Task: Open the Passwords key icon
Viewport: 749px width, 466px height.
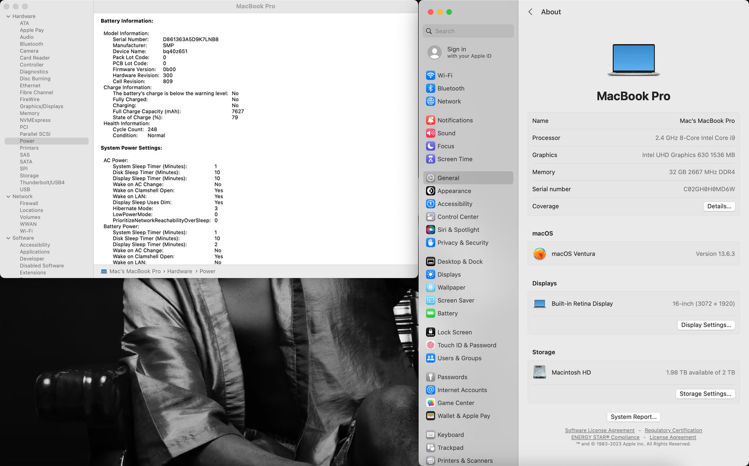Action: tap(430, 377)
